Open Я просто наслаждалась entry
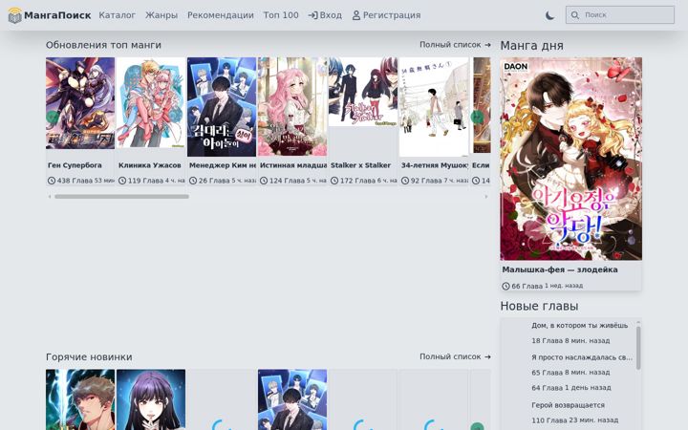688x430 pixels. [x=582, y=357]
